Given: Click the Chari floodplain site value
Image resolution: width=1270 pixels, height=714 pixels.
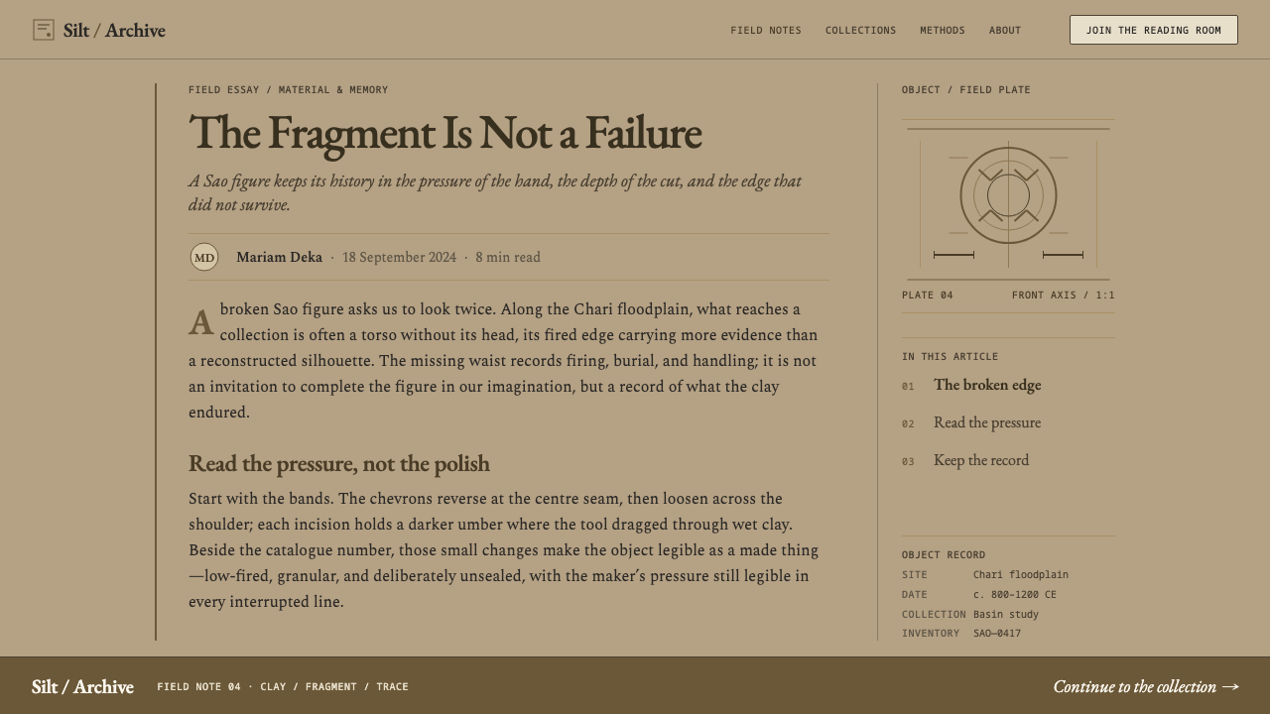Looking at the screenshot, I should (1021, 574).
